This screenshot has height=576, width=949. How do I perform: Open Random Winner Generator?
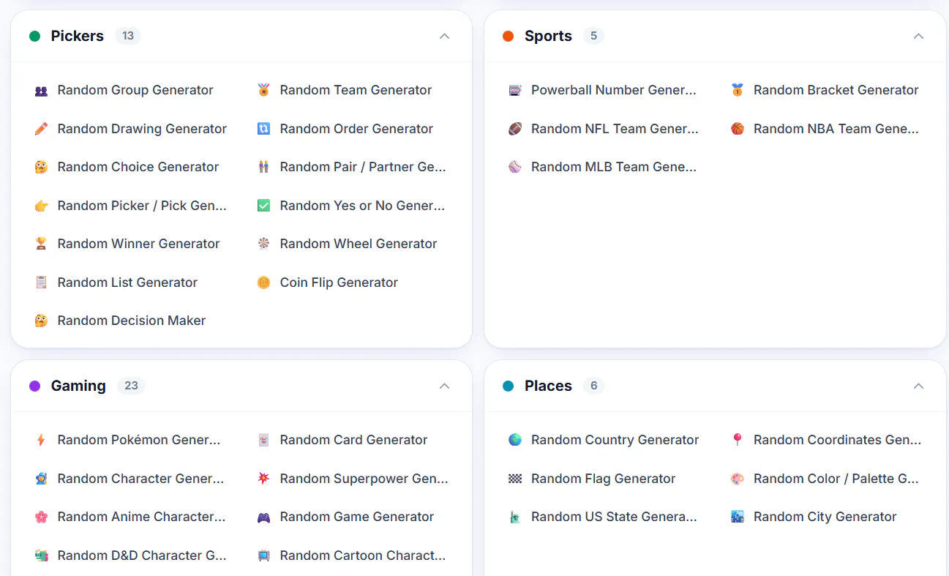[x=138, y=244]
